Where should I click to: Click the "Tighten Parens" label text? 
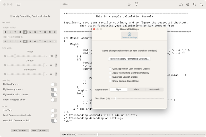coord(11,84)
